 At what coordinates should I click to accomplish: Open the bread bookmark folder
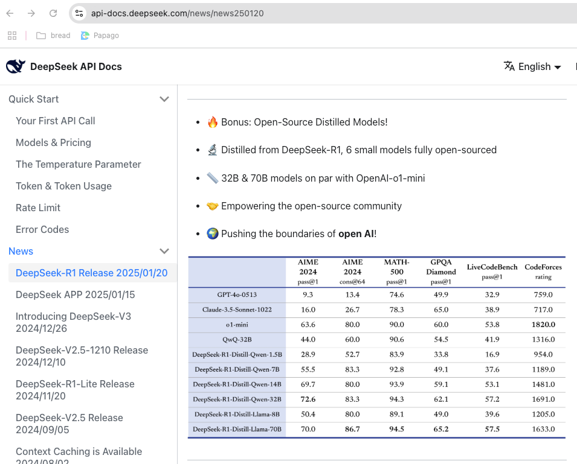point(53,35)
